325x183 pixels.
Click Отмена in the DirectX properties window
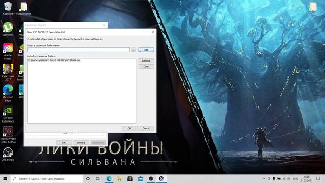(81, 142)
